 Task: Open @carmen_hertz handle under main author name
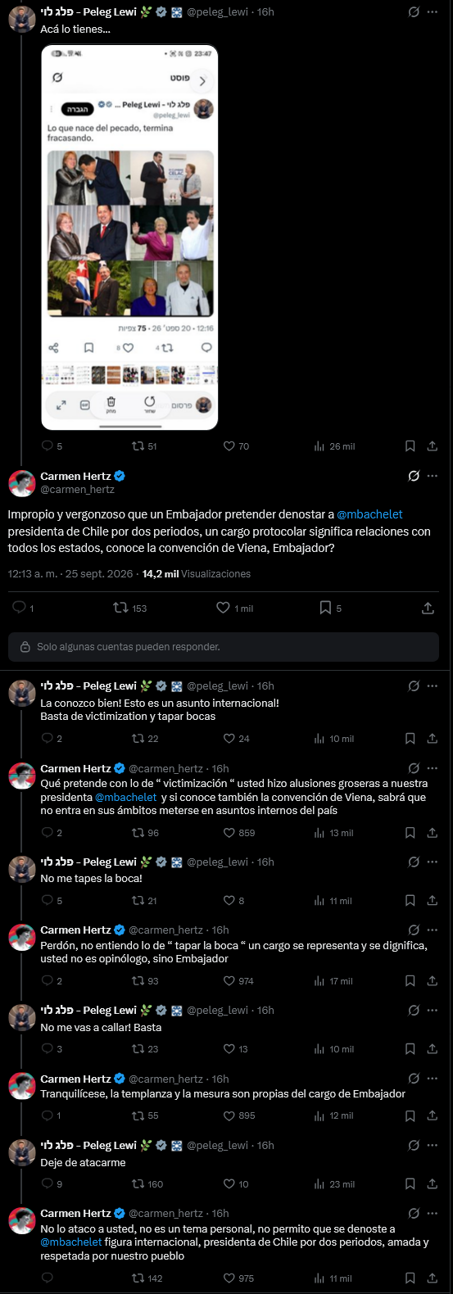pos(78,490)
